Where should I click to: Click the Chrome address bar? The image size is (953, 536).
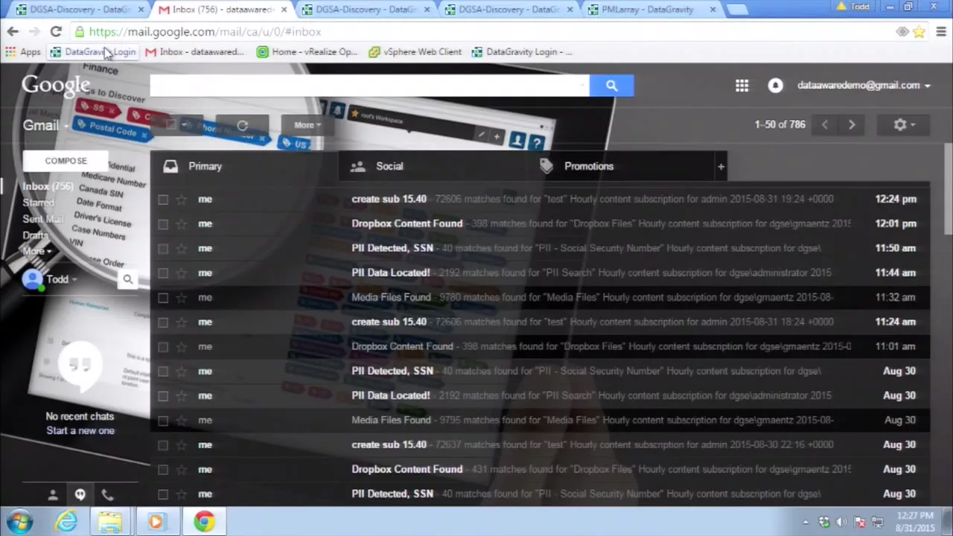[484, 31]
